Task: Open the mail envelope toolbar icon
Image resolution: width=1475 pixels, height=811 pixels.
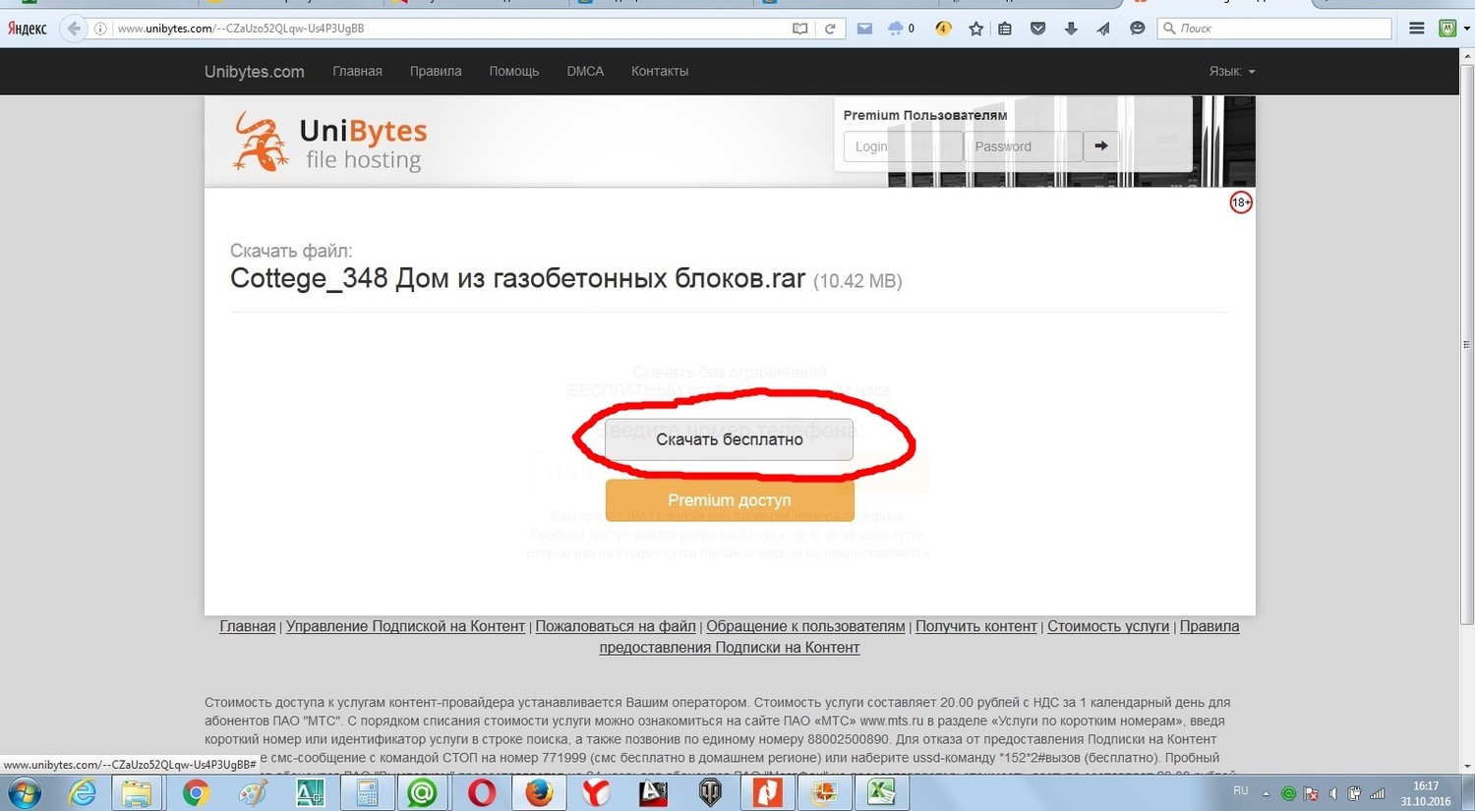Action: point(864,29)
